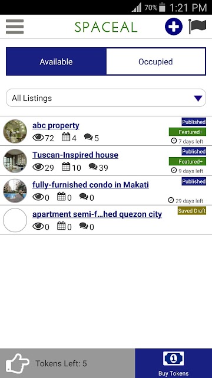Open the hamburger menu

tap(15, 27)
